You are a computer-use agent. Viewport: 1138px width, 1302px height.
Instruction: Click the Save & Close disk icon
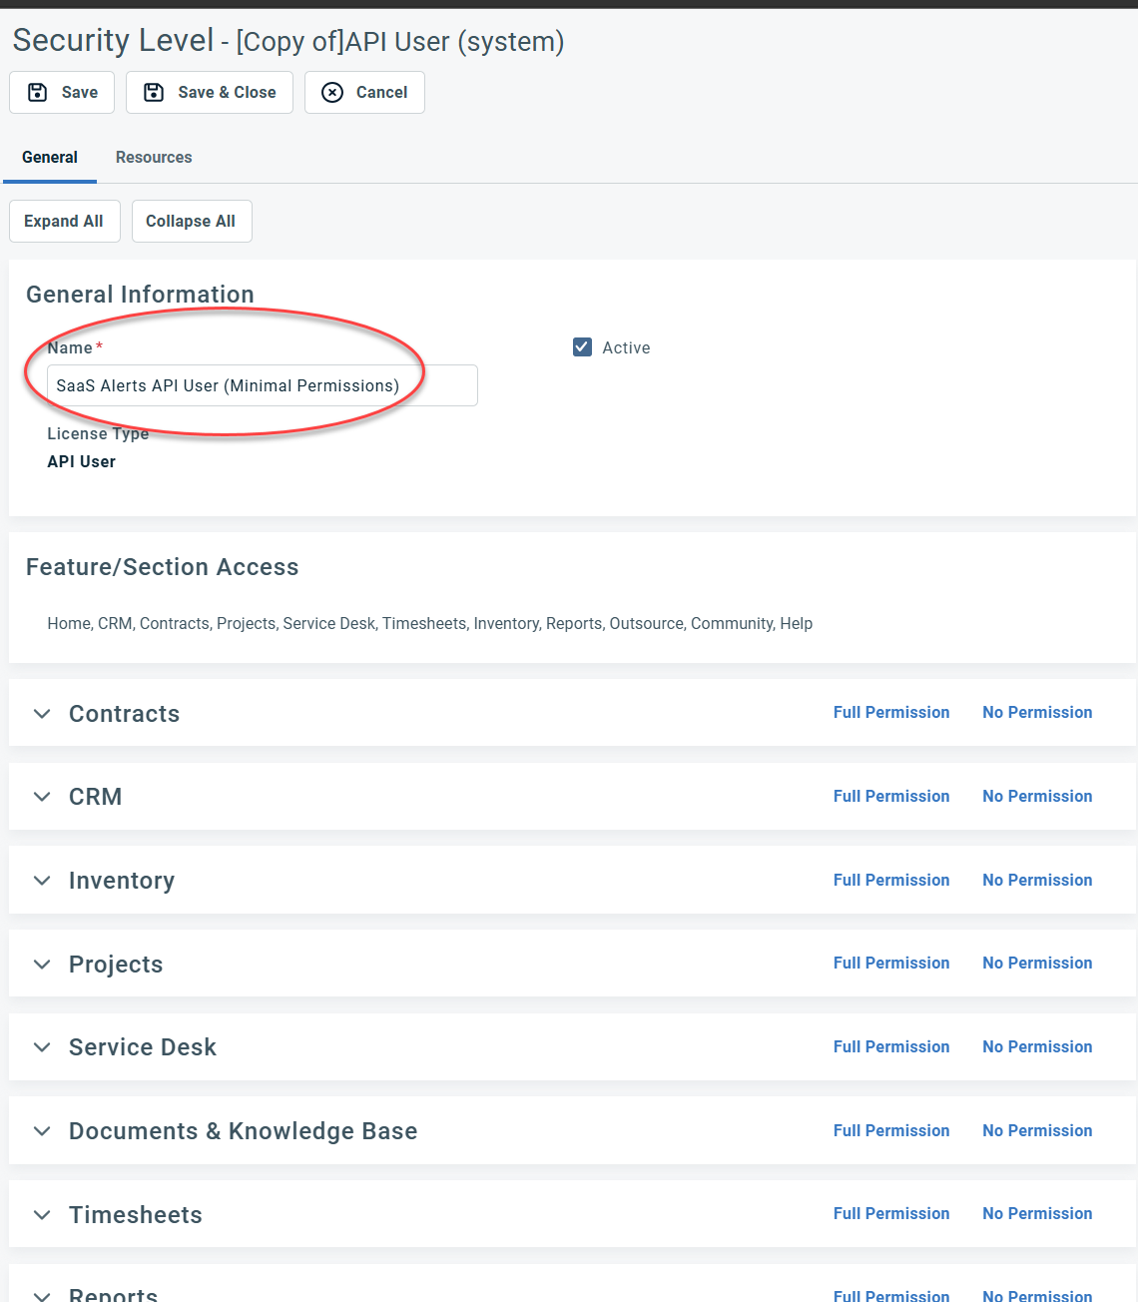click(x=154, y=92)
